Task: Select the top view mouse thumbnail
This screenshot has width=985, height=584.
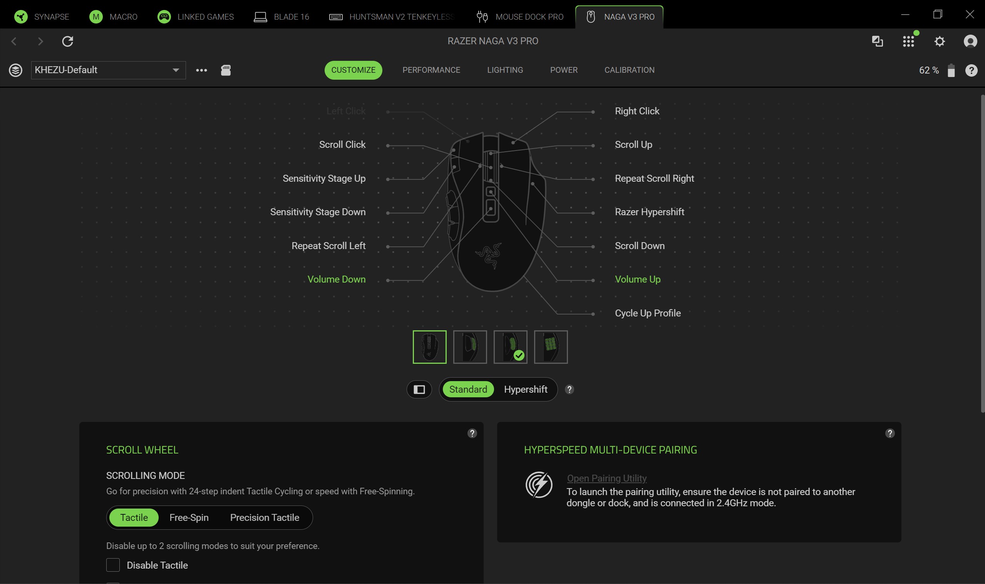Action: click(429, 347)
